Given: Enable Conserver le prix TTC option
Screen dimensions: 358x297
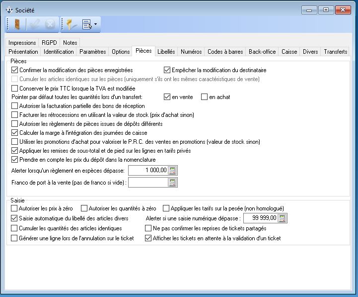Looking at the screenshot, I should click(14, 89).
